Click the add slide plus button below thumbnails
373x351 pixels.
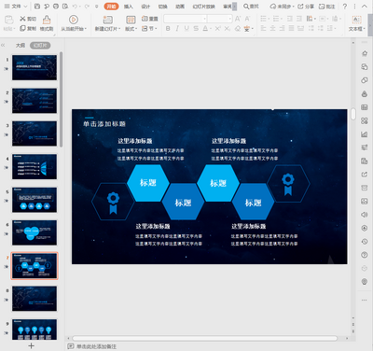point(31,345)
